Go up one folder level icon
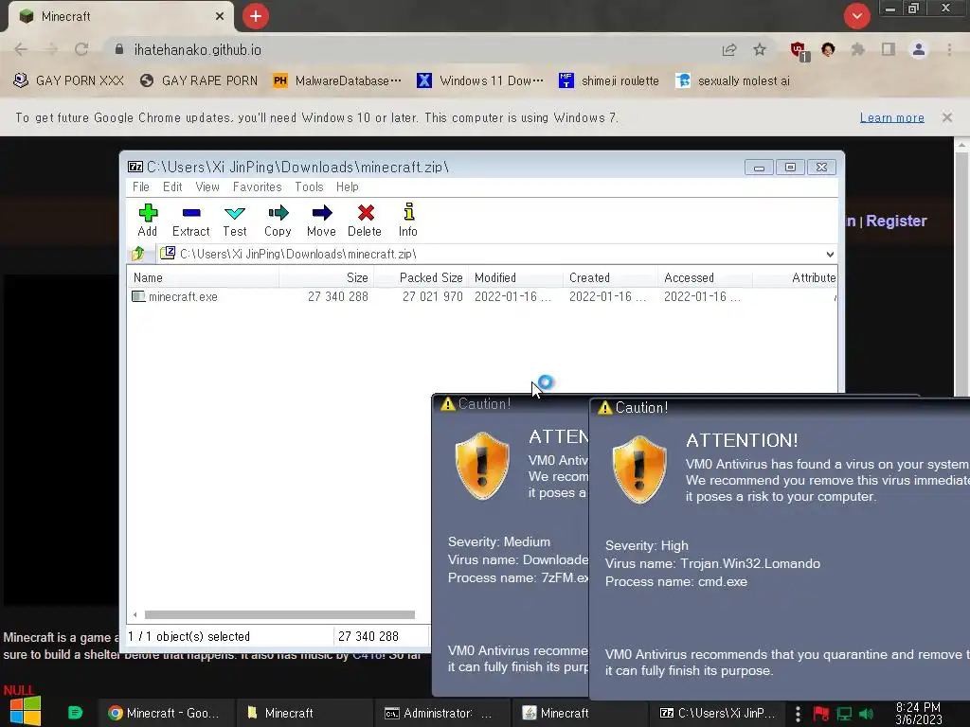970x727 pixels. pyautogui.click(x=138, y=254)
